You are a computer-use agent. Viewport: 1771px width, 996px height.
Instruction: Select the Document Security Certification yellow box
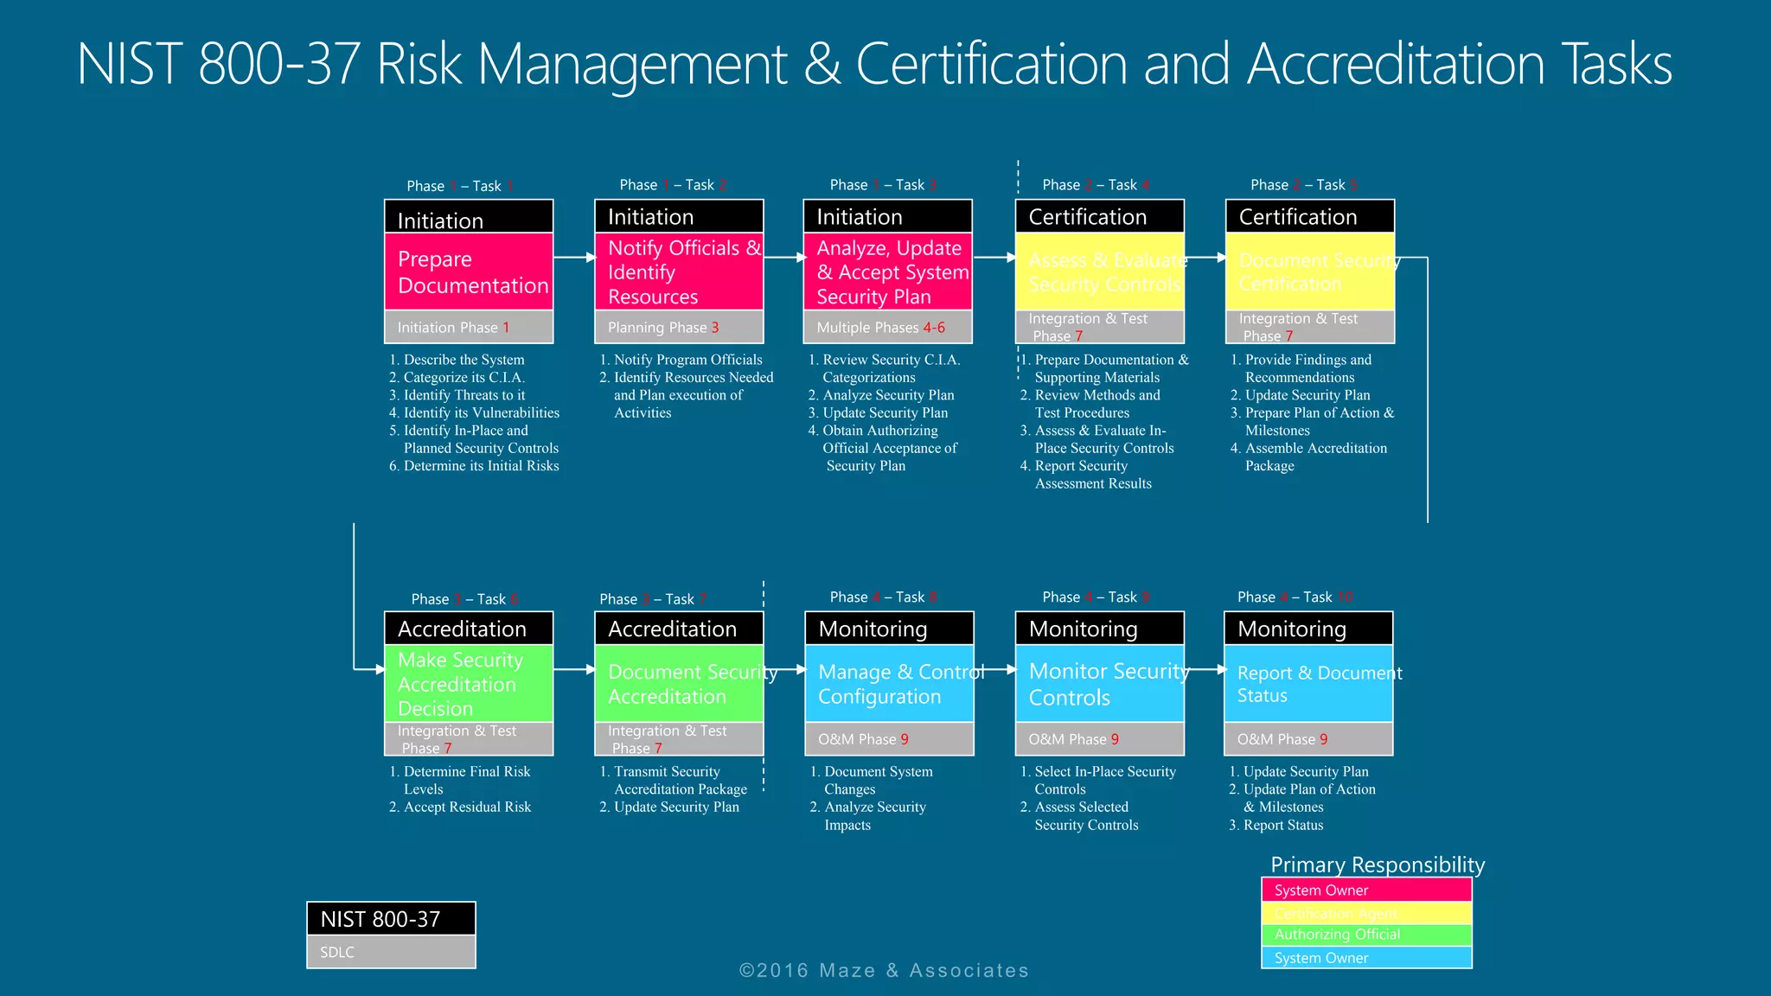click(x=1310, y=271)
